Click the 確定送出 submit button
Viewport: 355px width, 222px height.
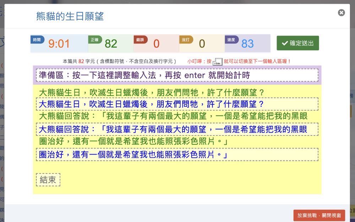pos(298,43)
